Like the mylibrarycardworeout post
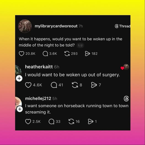Viewport: 145px width, 145px height. [22, 54]
